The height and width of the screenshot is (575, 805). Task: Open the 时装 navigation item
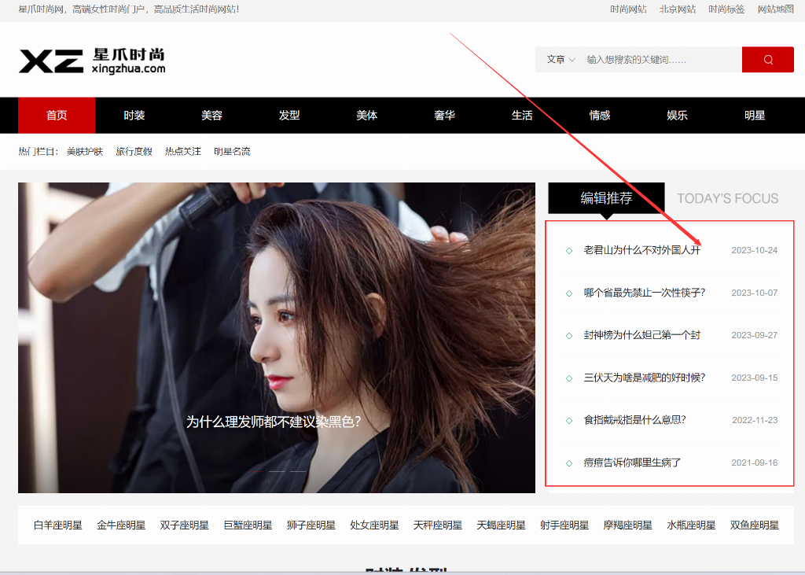(x=134, y=115)
